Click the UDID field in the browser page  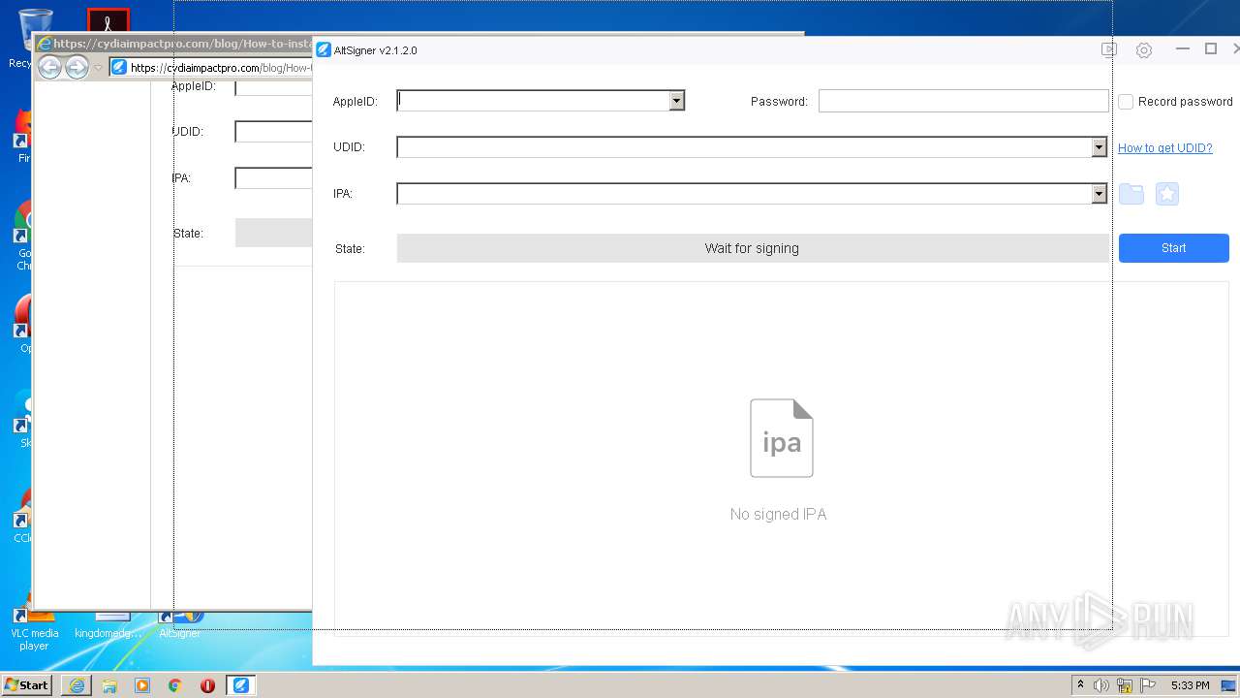pyautogui.click(x=273, y=132)
